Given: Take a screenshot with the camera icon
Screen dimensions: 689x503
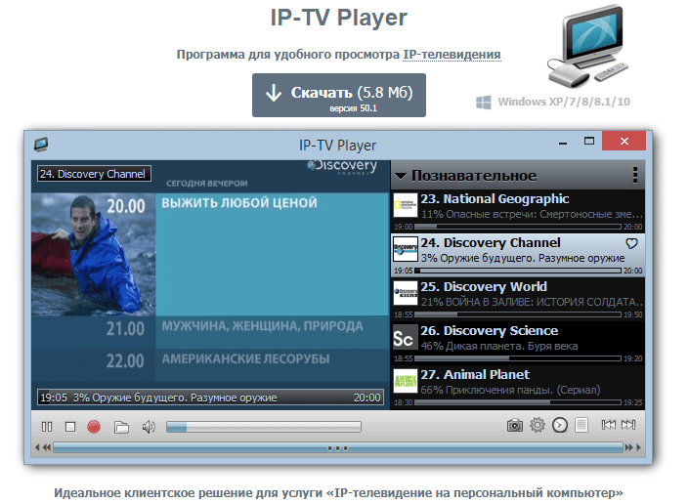Looking at the screenshot, I should click(515, 425).
